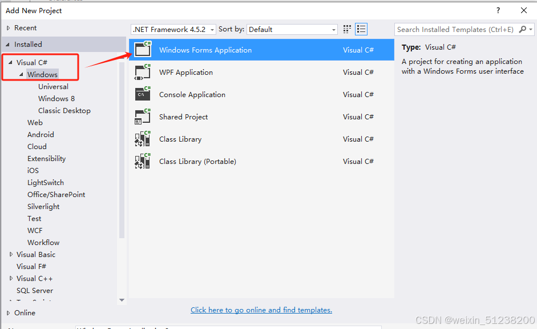
Task: Click the Class Library template icon
Action: coord(143,139)
